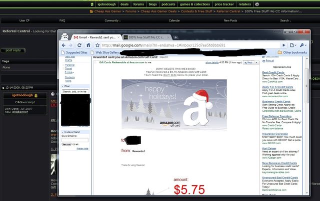320x201 pixels.
Task: Go back with Chrome's back arrow
Action: pos(63,45)
